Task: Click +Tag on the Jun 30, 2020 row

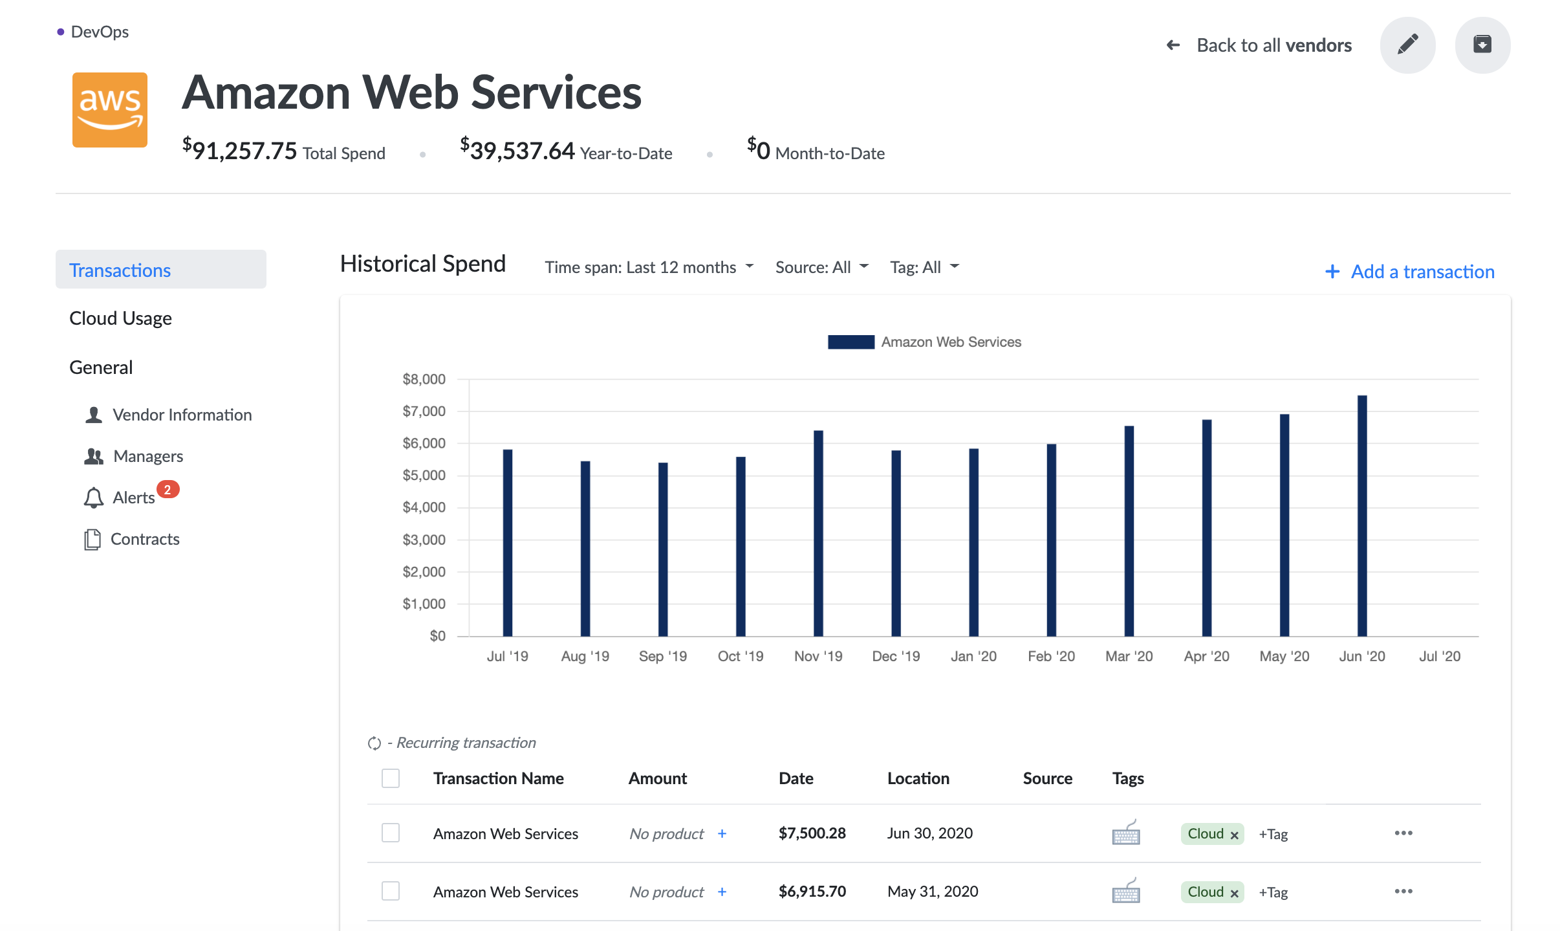Action: tap(1273, 834)
